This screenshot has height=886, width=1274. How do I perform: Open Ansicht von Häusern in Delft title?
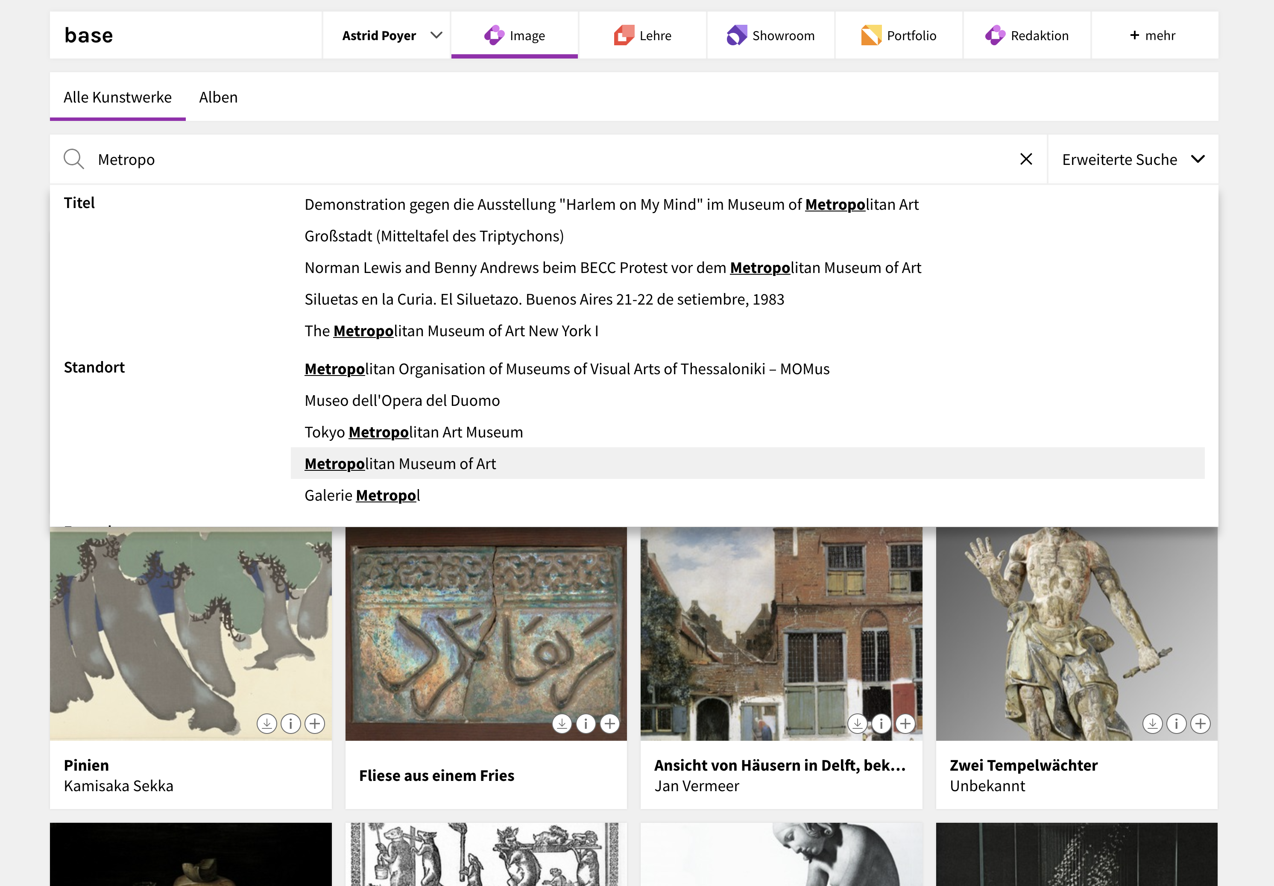(779, 765)
